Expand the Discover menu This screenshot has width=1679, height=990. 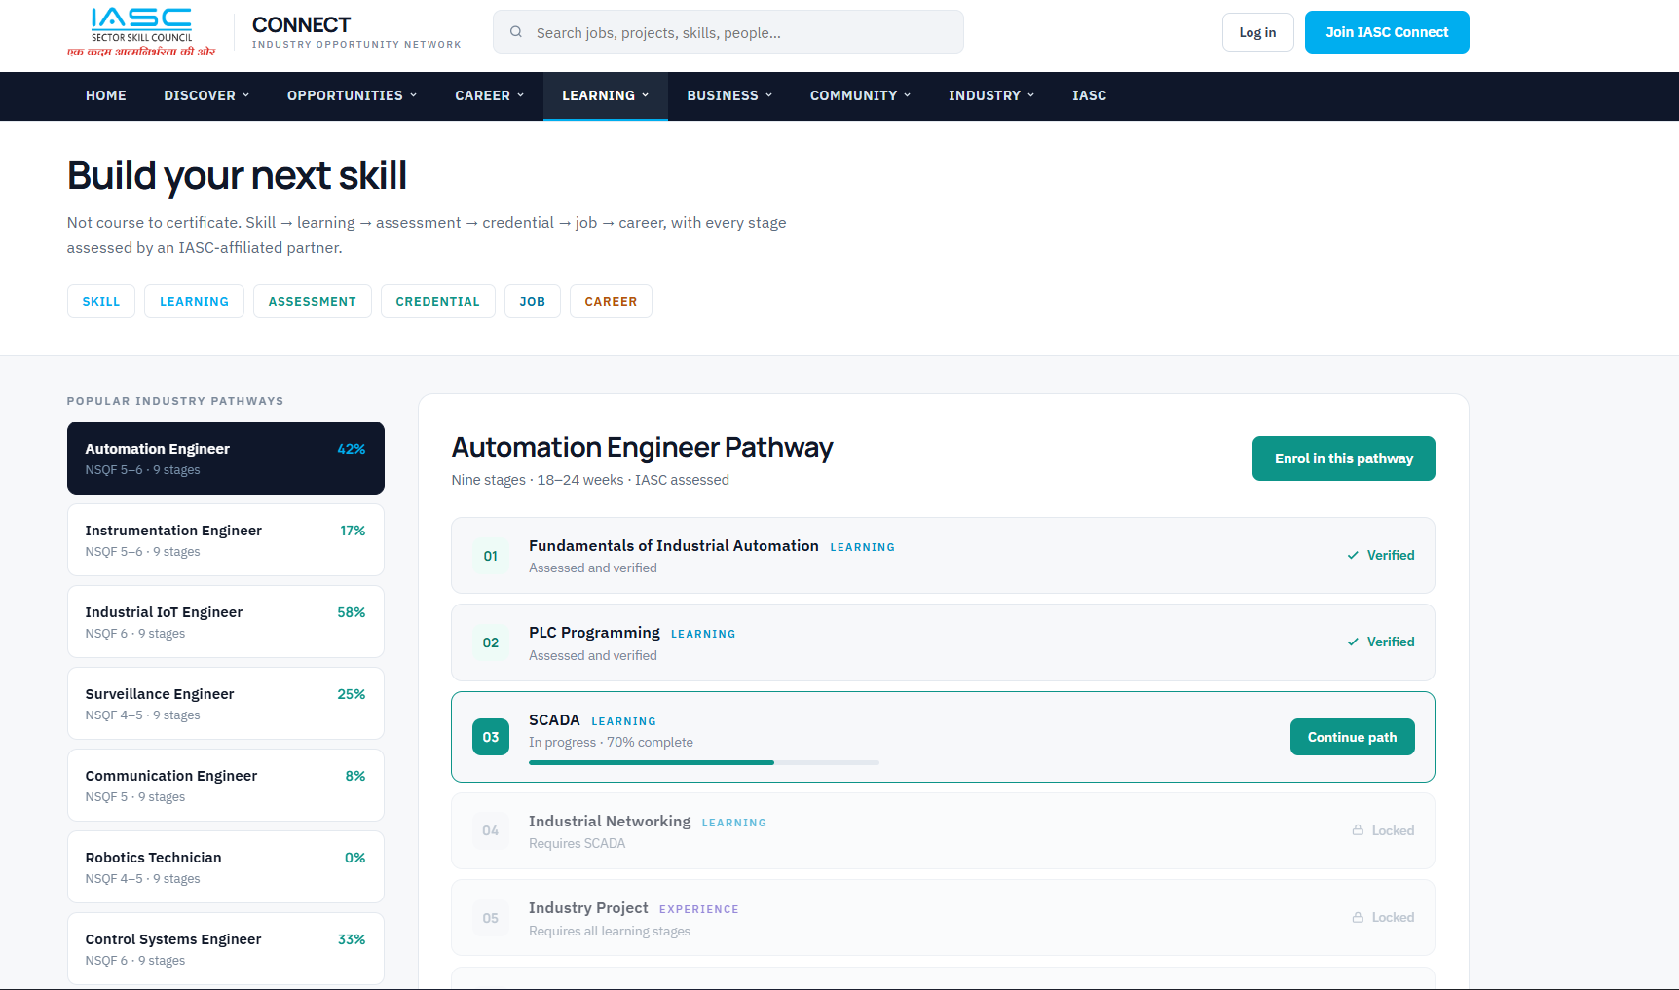click(x=206, y=95)
